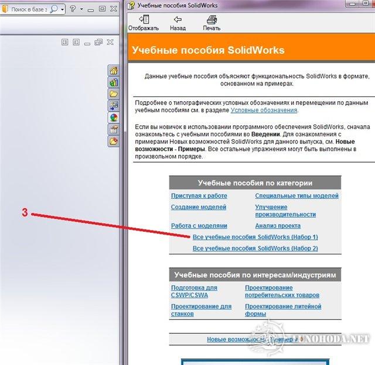Expand the Help dropdown arrow
Viewport: 375px width, 365px height.
coord(81,9)
